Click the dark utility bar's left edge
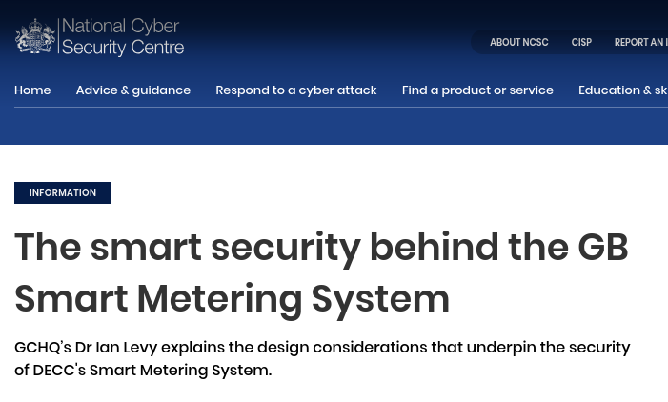 coord(477,43)
